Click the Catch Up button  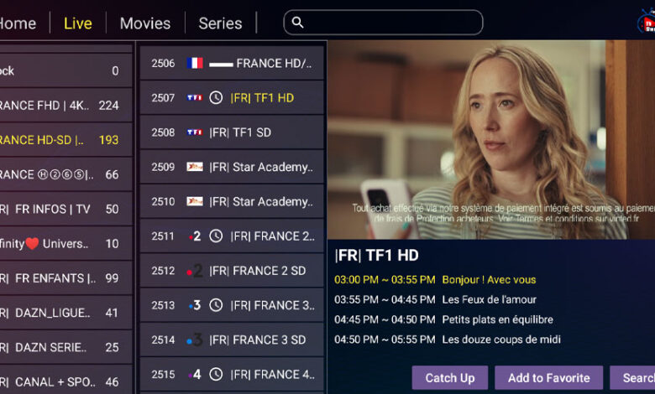[450, 378]
